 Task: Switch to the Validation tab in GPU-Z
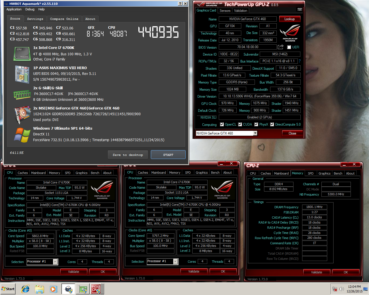pos(240,11)
